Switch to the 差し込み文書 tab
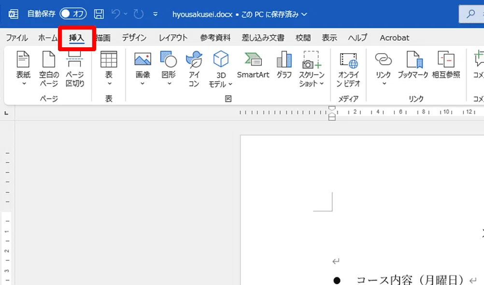Image resolution: width=484 pixels, height=285 pixels. click(x=263, y=38)
